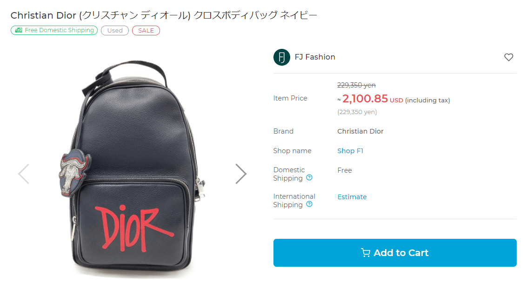Screen dimensions: 526x290
Task: Click the Christian Dior brand value
Action: [360, 131]
